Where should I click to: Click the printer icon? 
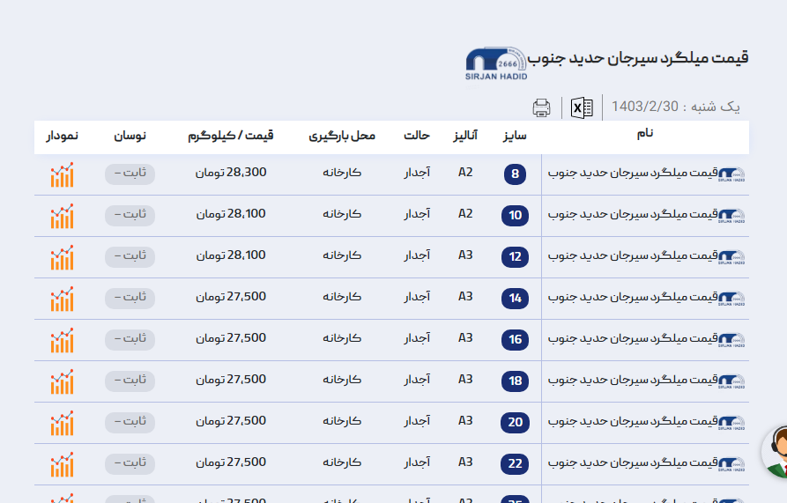click(x=541, y=108)
